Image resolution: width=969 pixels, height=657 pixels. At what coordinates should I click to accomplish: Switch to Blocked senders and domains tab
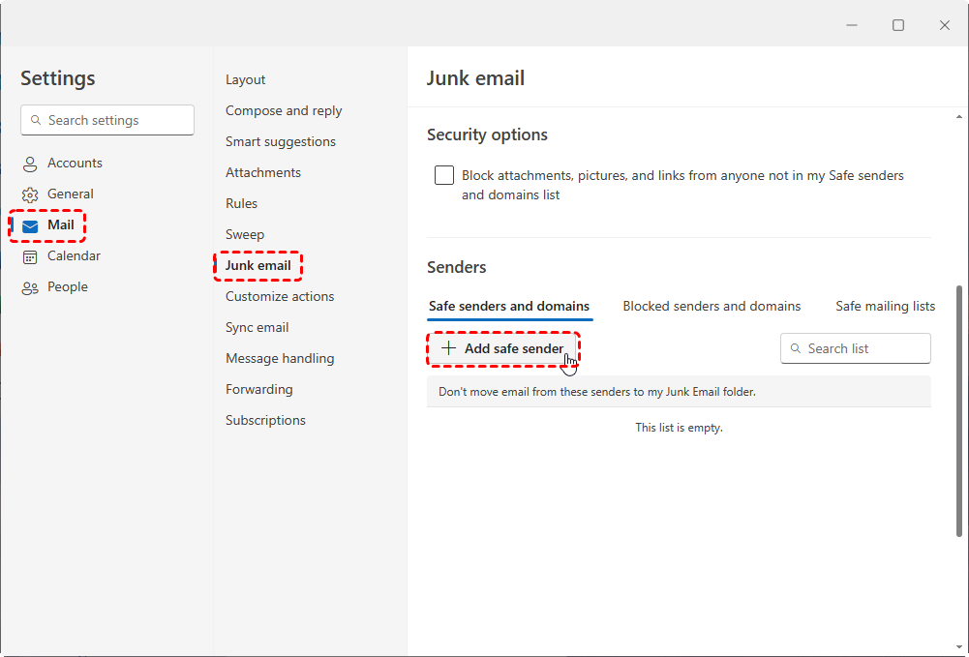[712, 306]
